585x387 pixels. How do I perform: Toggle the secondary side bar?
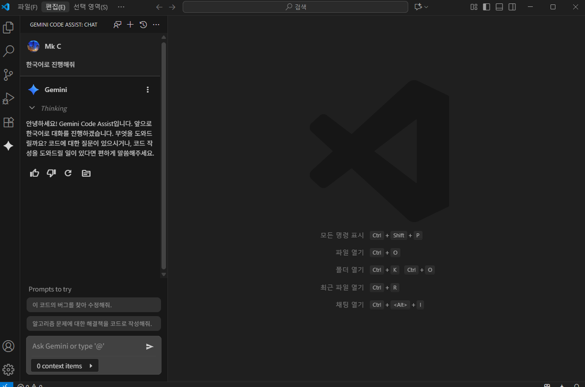(x=512, y=7)
